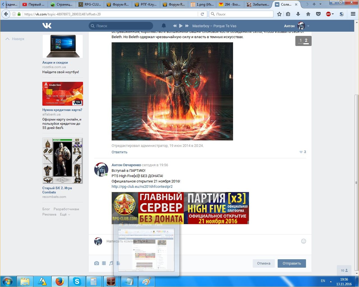The image size is (359, 287).
Task: Open the friends online counter '10'
Action: (344, 270)
